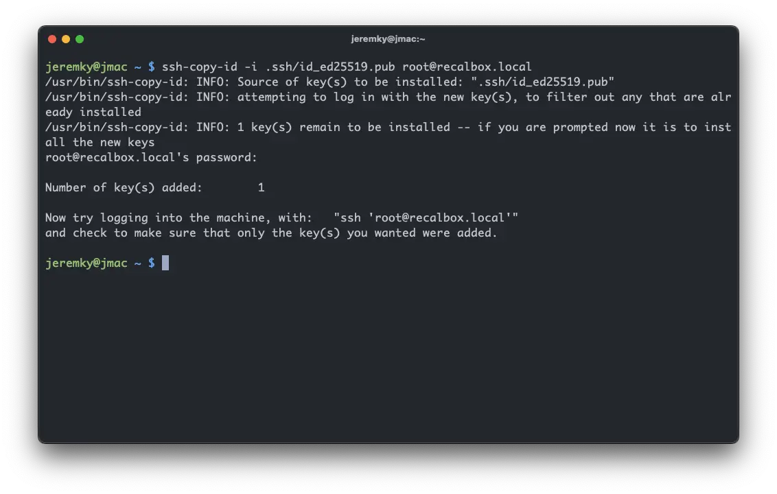
Task: Click the ssh-copy-id command text
Action: (199, 67)
